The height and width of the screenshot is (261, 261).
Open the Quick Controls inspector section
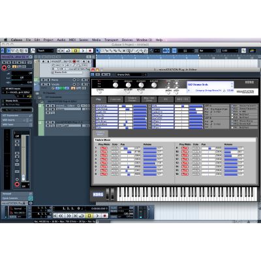17,198
